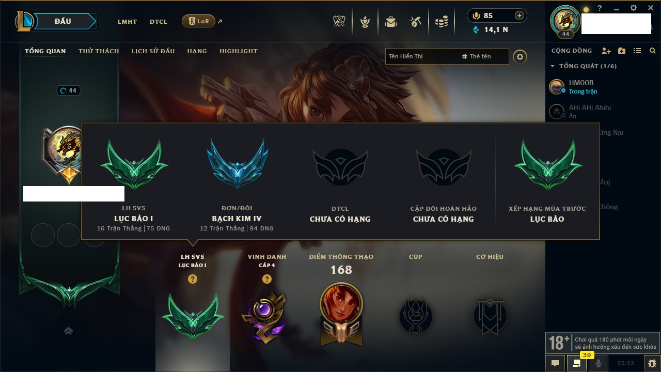Switch to the THỬ THÁCH tab
Image resolution: width=661 pixels, height=372 pixels.
pyautogui.click(x=99, y=51)
